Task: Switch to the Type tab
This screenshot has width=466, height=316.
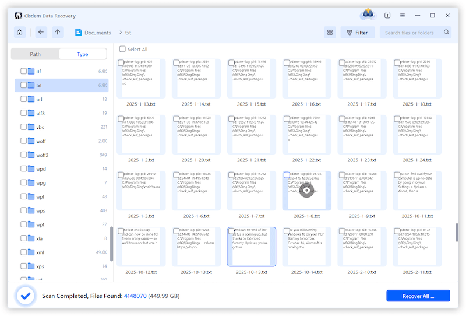Action: [83, 54]
